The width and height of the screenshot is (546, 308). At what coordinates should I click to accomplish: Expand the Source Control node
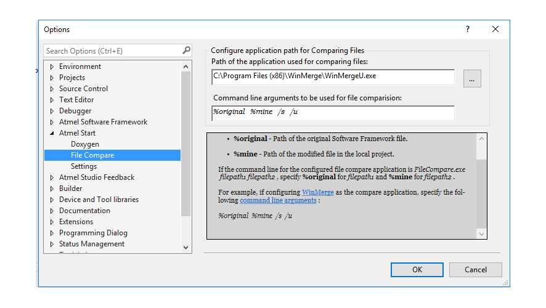tap(52, 89)
